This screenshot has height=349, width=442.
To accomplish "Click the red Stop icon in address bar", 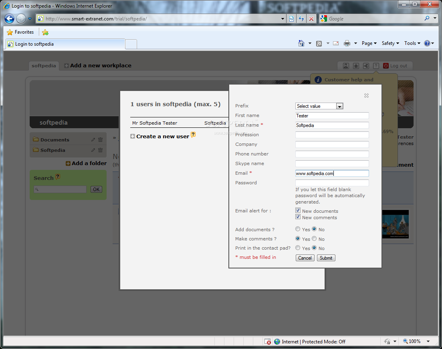I will (x=311, y=19).
